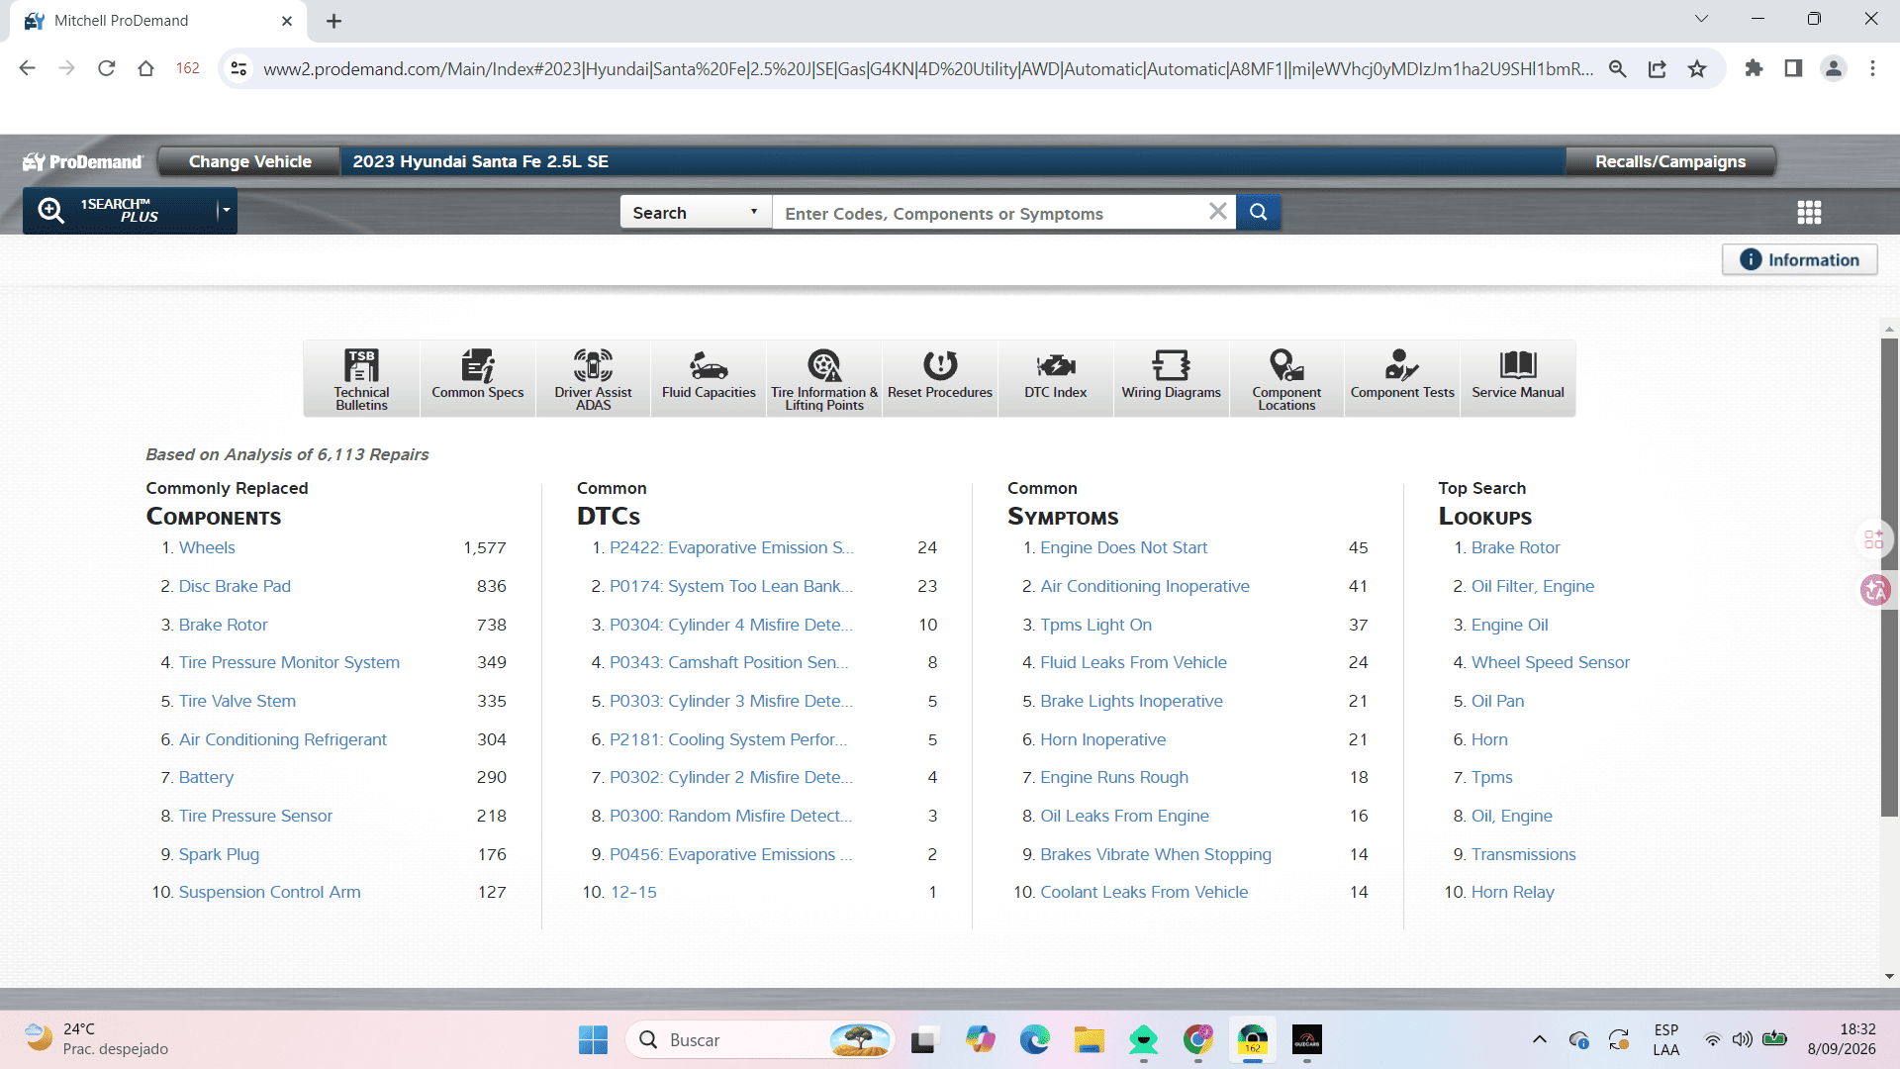This screenshot has height=1069, width=1900.
Task: Open Driver Assist ADAS icon
Action: (593, 378)
